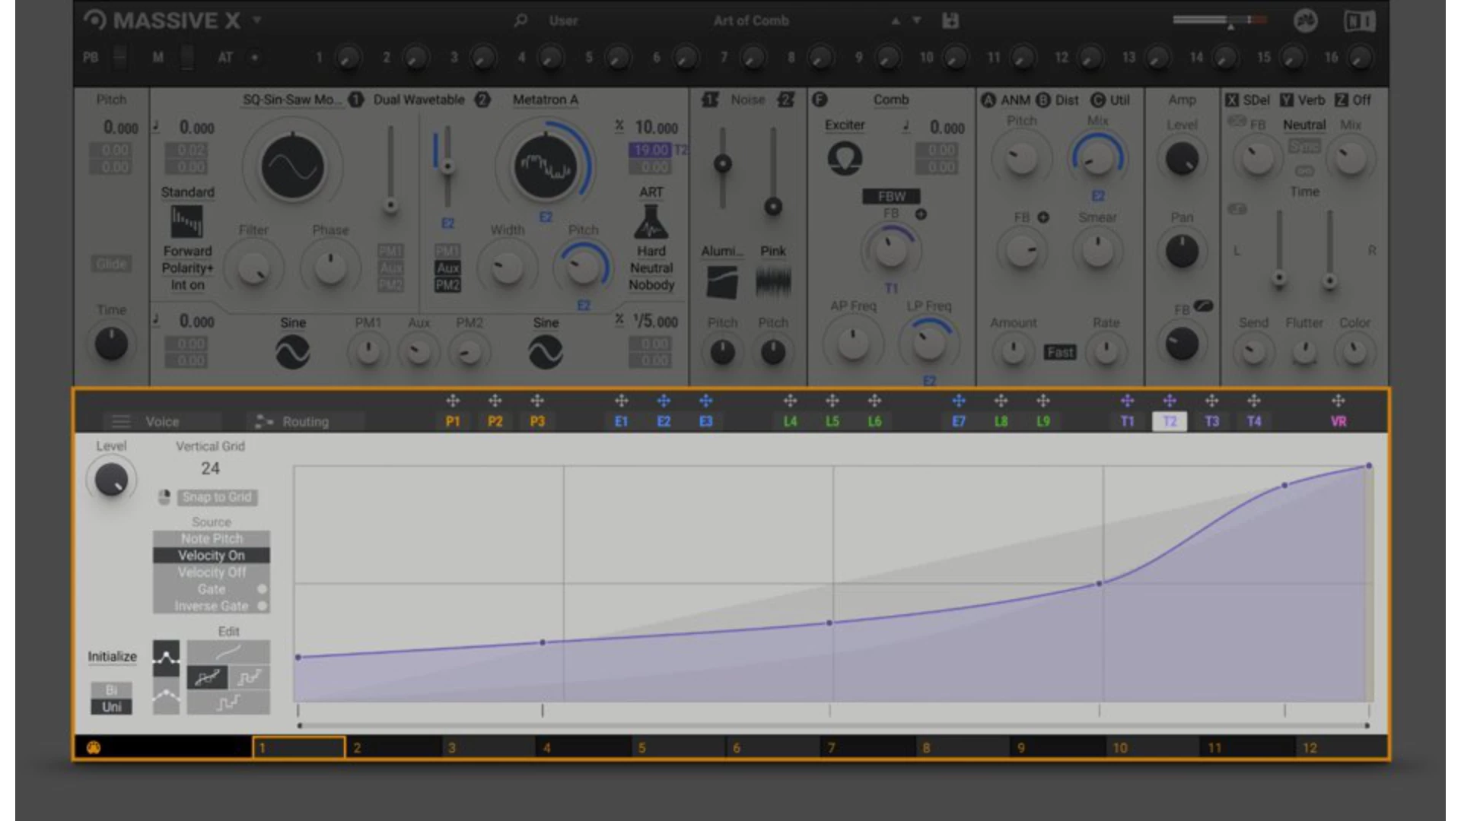The image size is (1461, 821).
Task: Switch to the Voice tab
Action: 162,421
